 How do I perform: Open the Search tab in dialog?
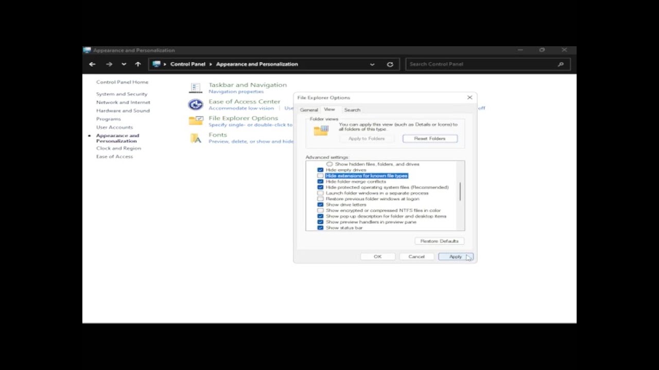[x=352, y=110]
